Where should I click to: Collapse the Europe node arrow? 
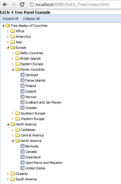coord(8,48)
